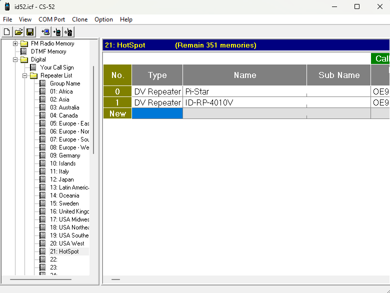
Task: Click the transceiver information icon
Action: click(68, 32)
